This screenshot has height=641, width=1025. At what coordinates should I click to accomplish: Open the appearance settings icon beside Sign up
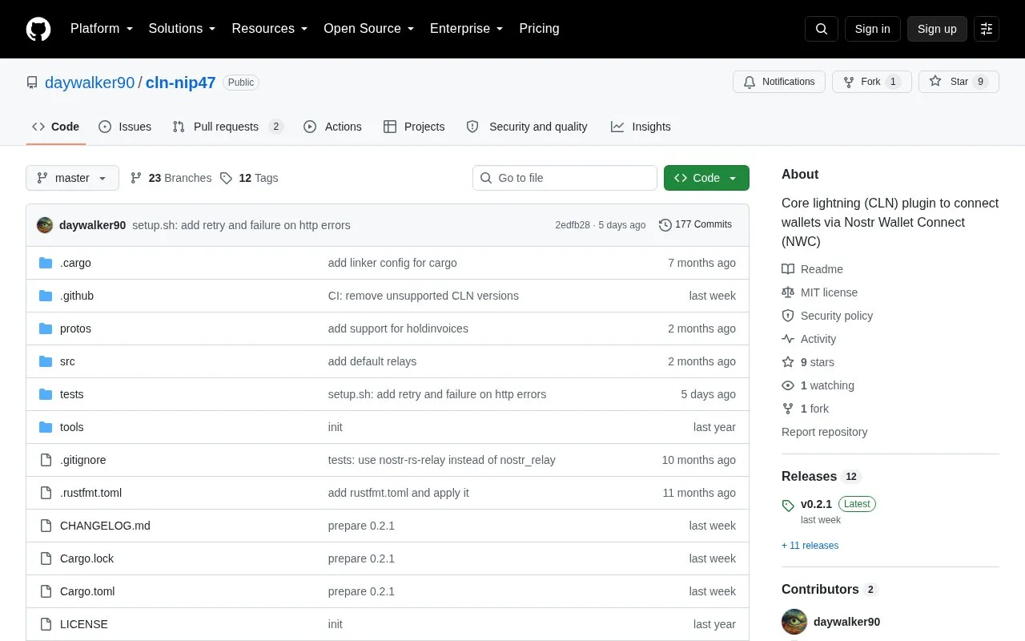pyautogui.click(x=987, y=29)
